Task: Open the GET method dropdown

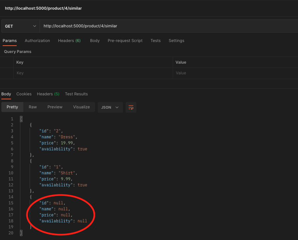Action: point(20,26)
